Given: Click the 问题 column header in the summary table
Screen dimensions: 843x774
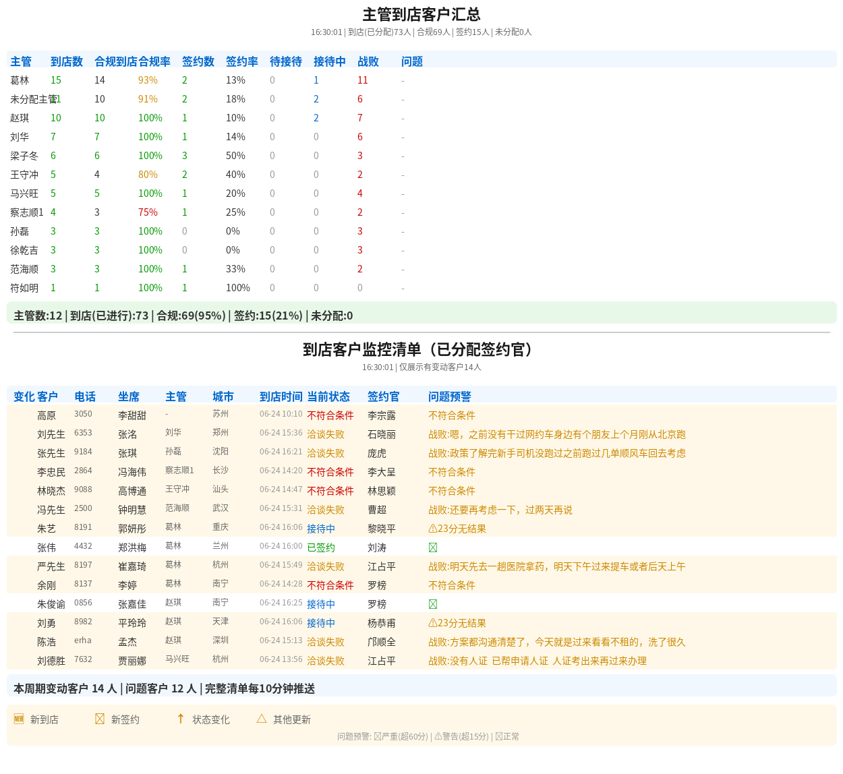Looking at the screenshot, I should point(412,61).
